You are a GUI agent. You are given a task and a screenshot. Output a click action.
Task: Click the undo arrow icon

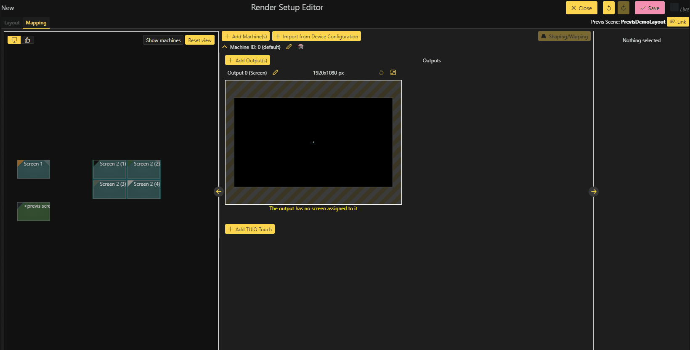[608, 8]
